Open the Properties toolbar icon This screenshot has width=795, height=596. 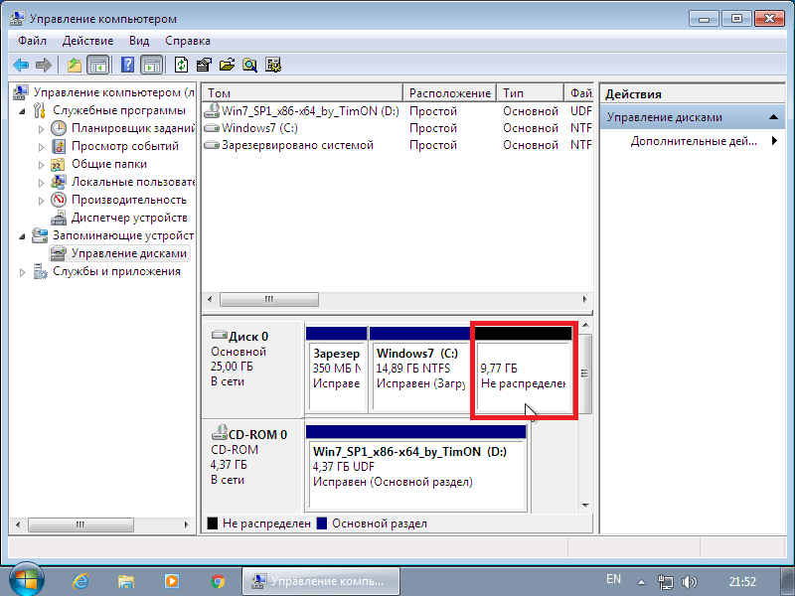(x=204, y=65)
